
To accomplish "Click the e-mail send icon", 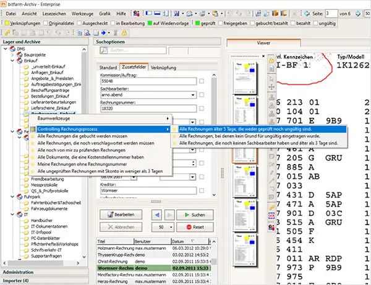I will [x=189, y=14].
